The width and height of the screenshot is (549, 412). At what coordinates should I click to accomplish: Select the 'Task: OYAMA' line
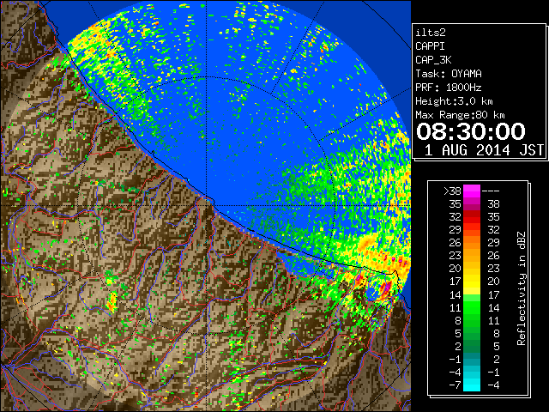pyautogui.click(x=449, y=74)
